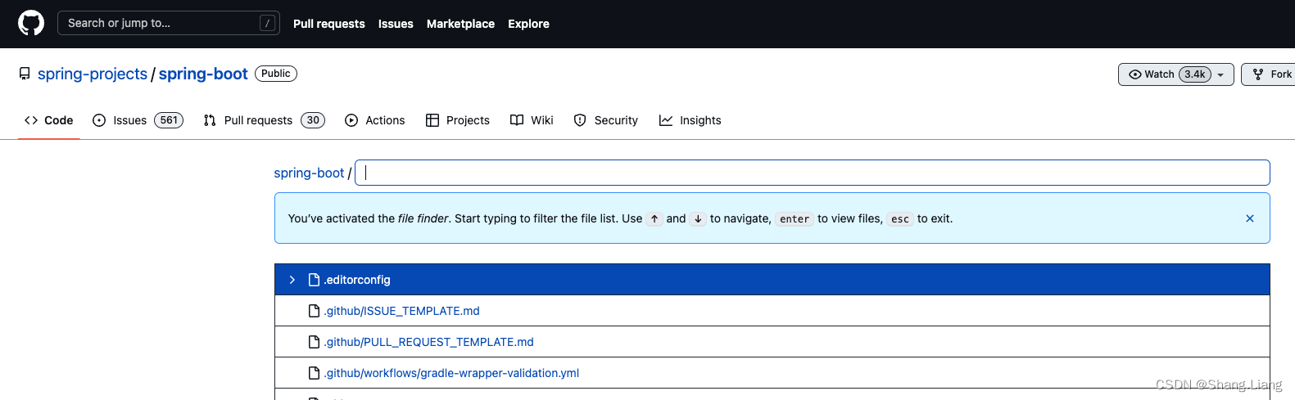Click the repository icon beside spring-projects

pyautogui.click(x=25, y=74)
